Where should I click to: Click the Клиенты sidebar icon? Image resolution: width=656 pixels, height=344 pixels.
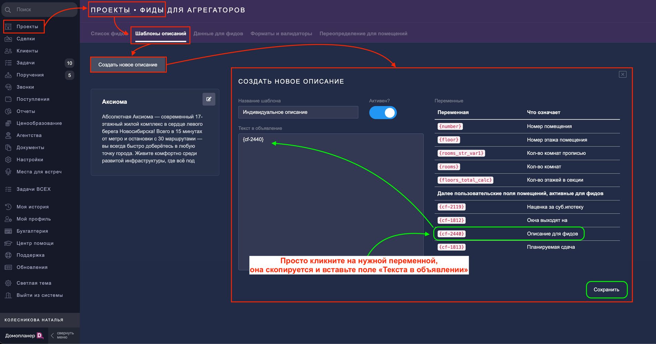point(8,51)
